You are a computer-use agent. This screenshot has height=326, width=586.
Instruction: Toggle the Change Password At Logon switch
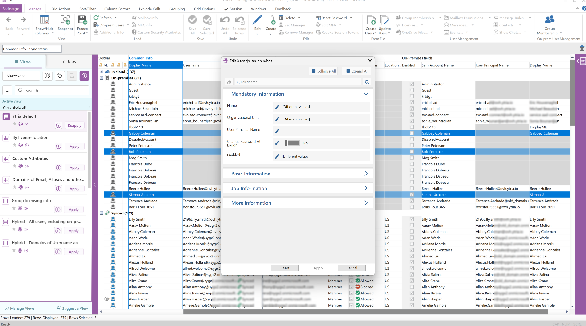[x=292, y=143]
